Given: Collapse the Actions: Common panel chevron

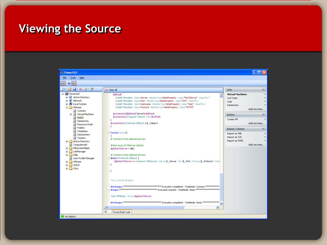Looking at the screenshot, I should (x=263, y=129).
